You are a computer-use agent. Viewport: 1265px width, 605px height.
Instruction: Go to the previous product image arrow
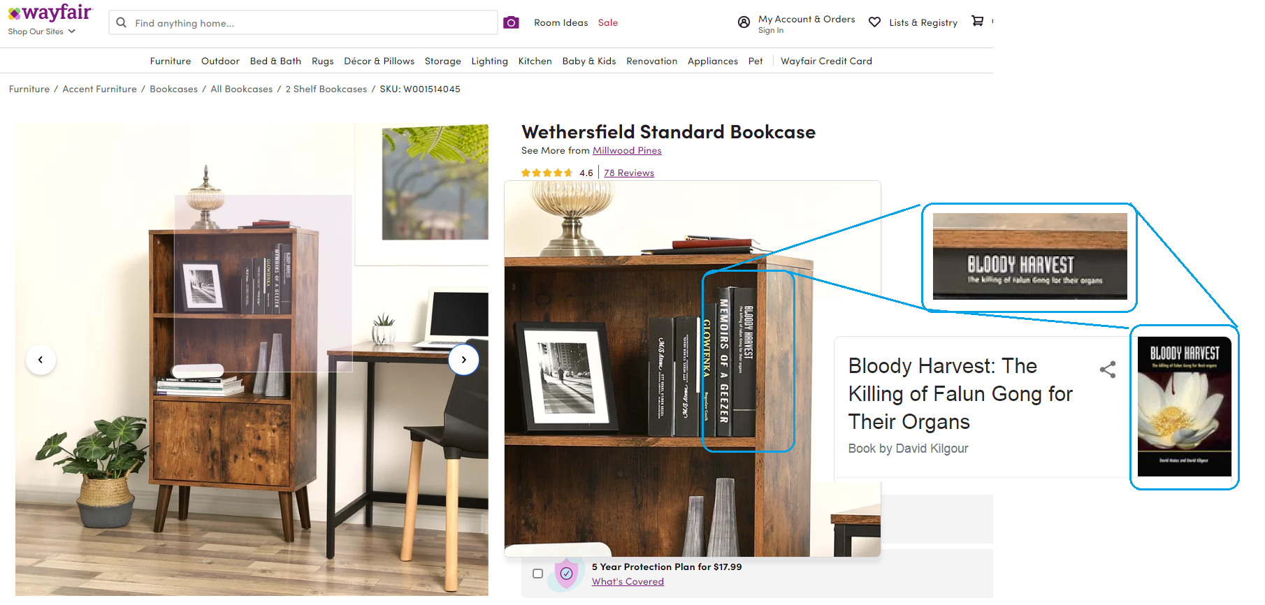[41, 360]
